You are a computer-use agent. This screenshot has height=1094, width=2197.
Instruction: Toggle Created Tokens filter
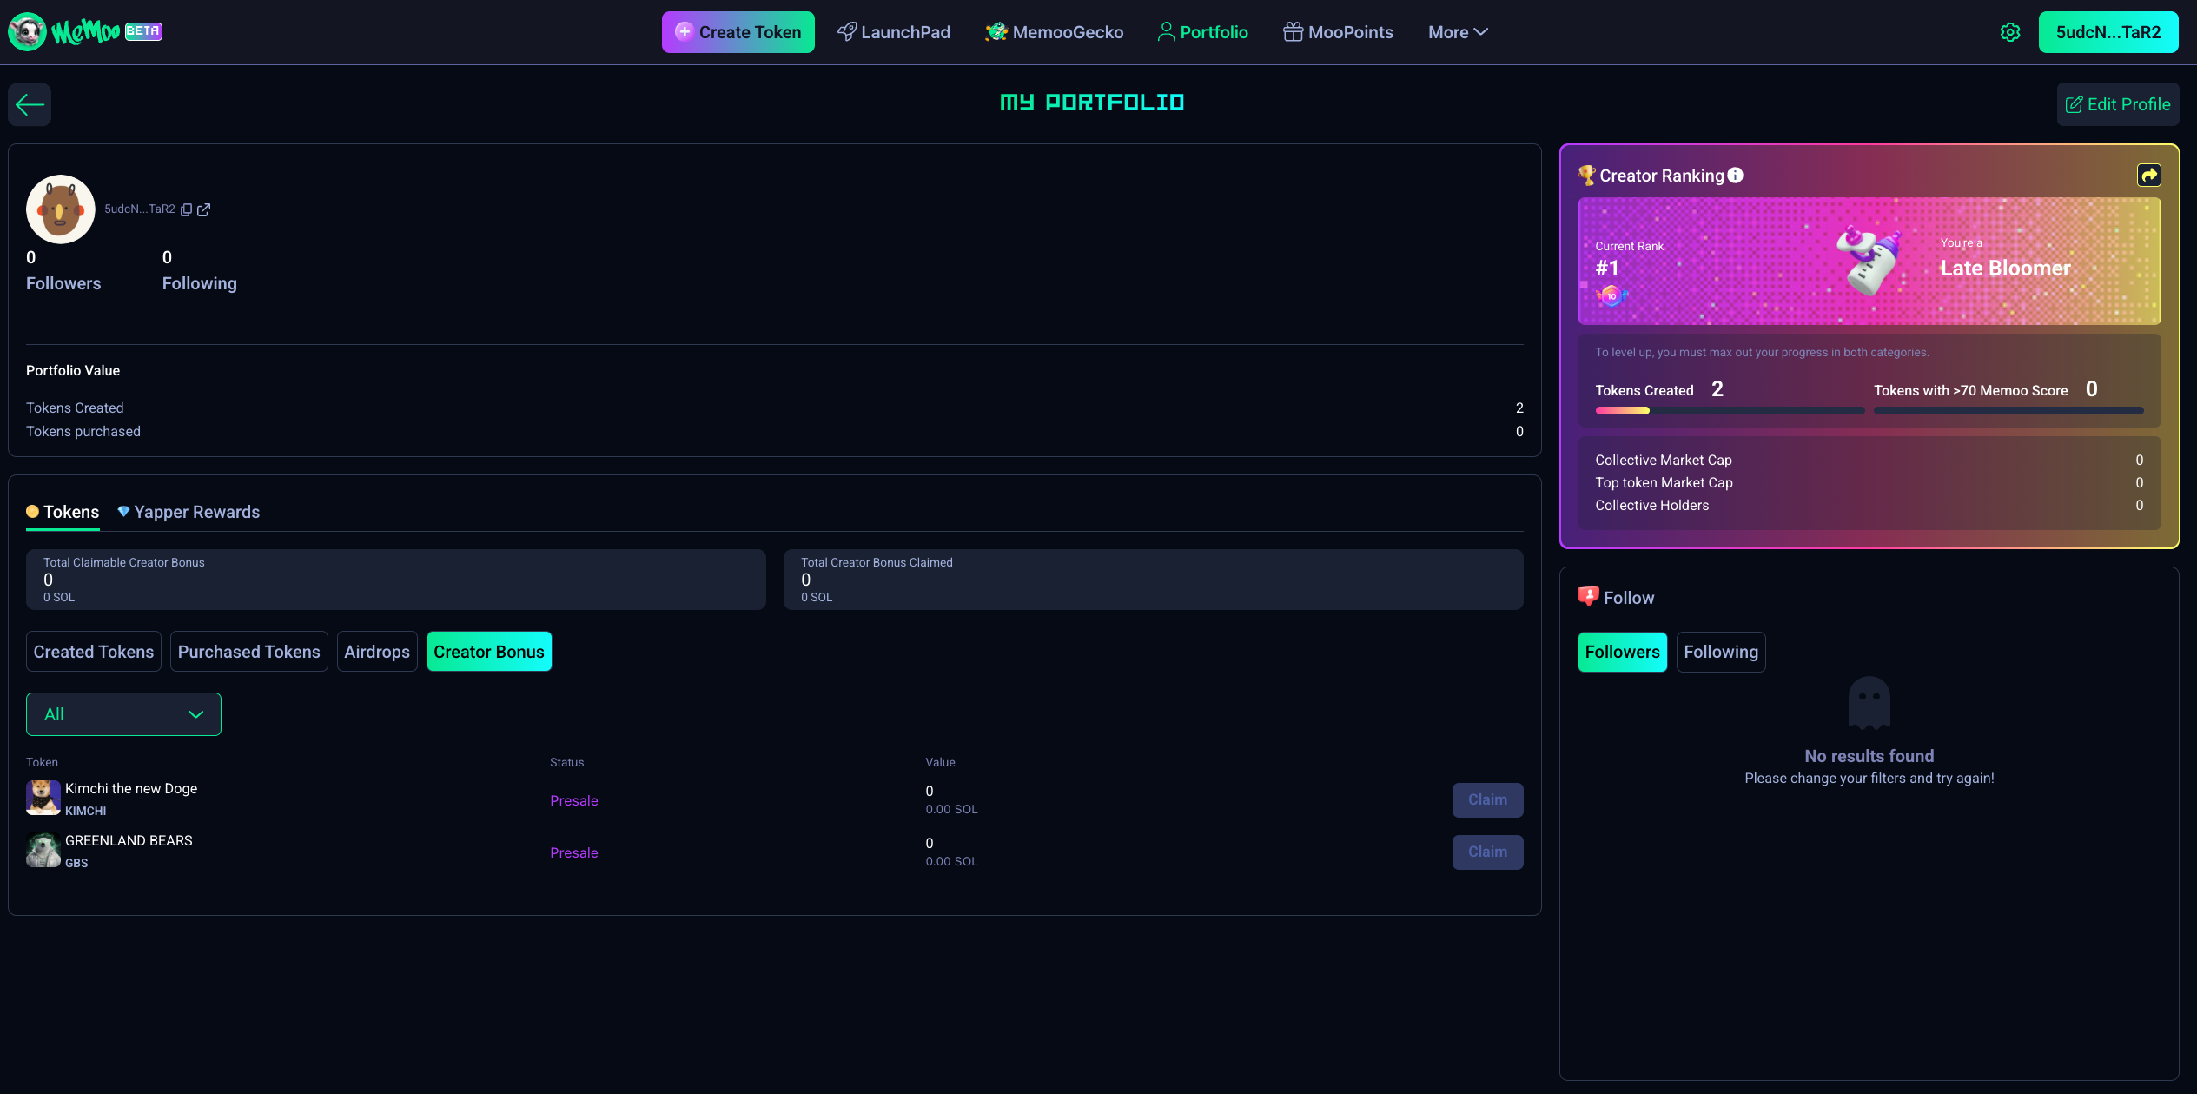coord(94,652)
